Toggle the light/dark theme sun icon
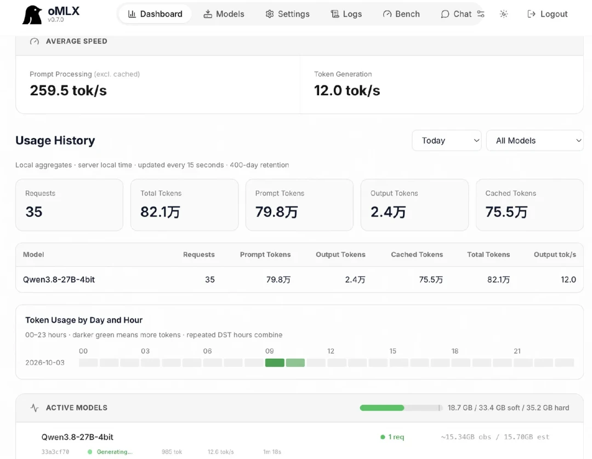The image size is (592, 459). pyautogui.click(x=504, y=14)
